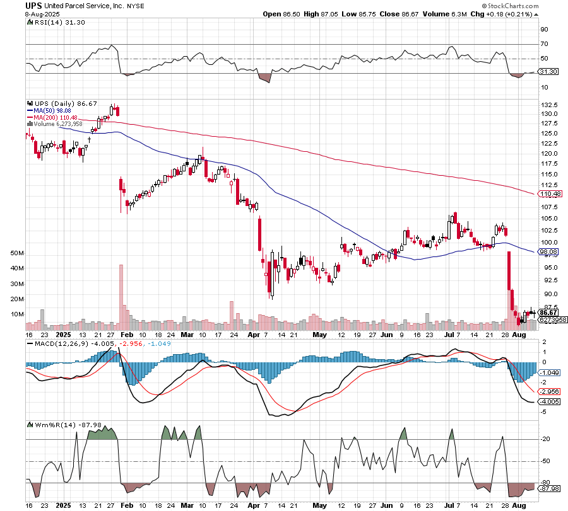Click the candlestick icon beside UPS (Daily)
Viewport: 568px width, 511px height.
(x=30, y=104)
